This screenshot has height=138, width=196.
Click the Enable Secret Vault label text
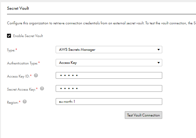tap(28, 36)
